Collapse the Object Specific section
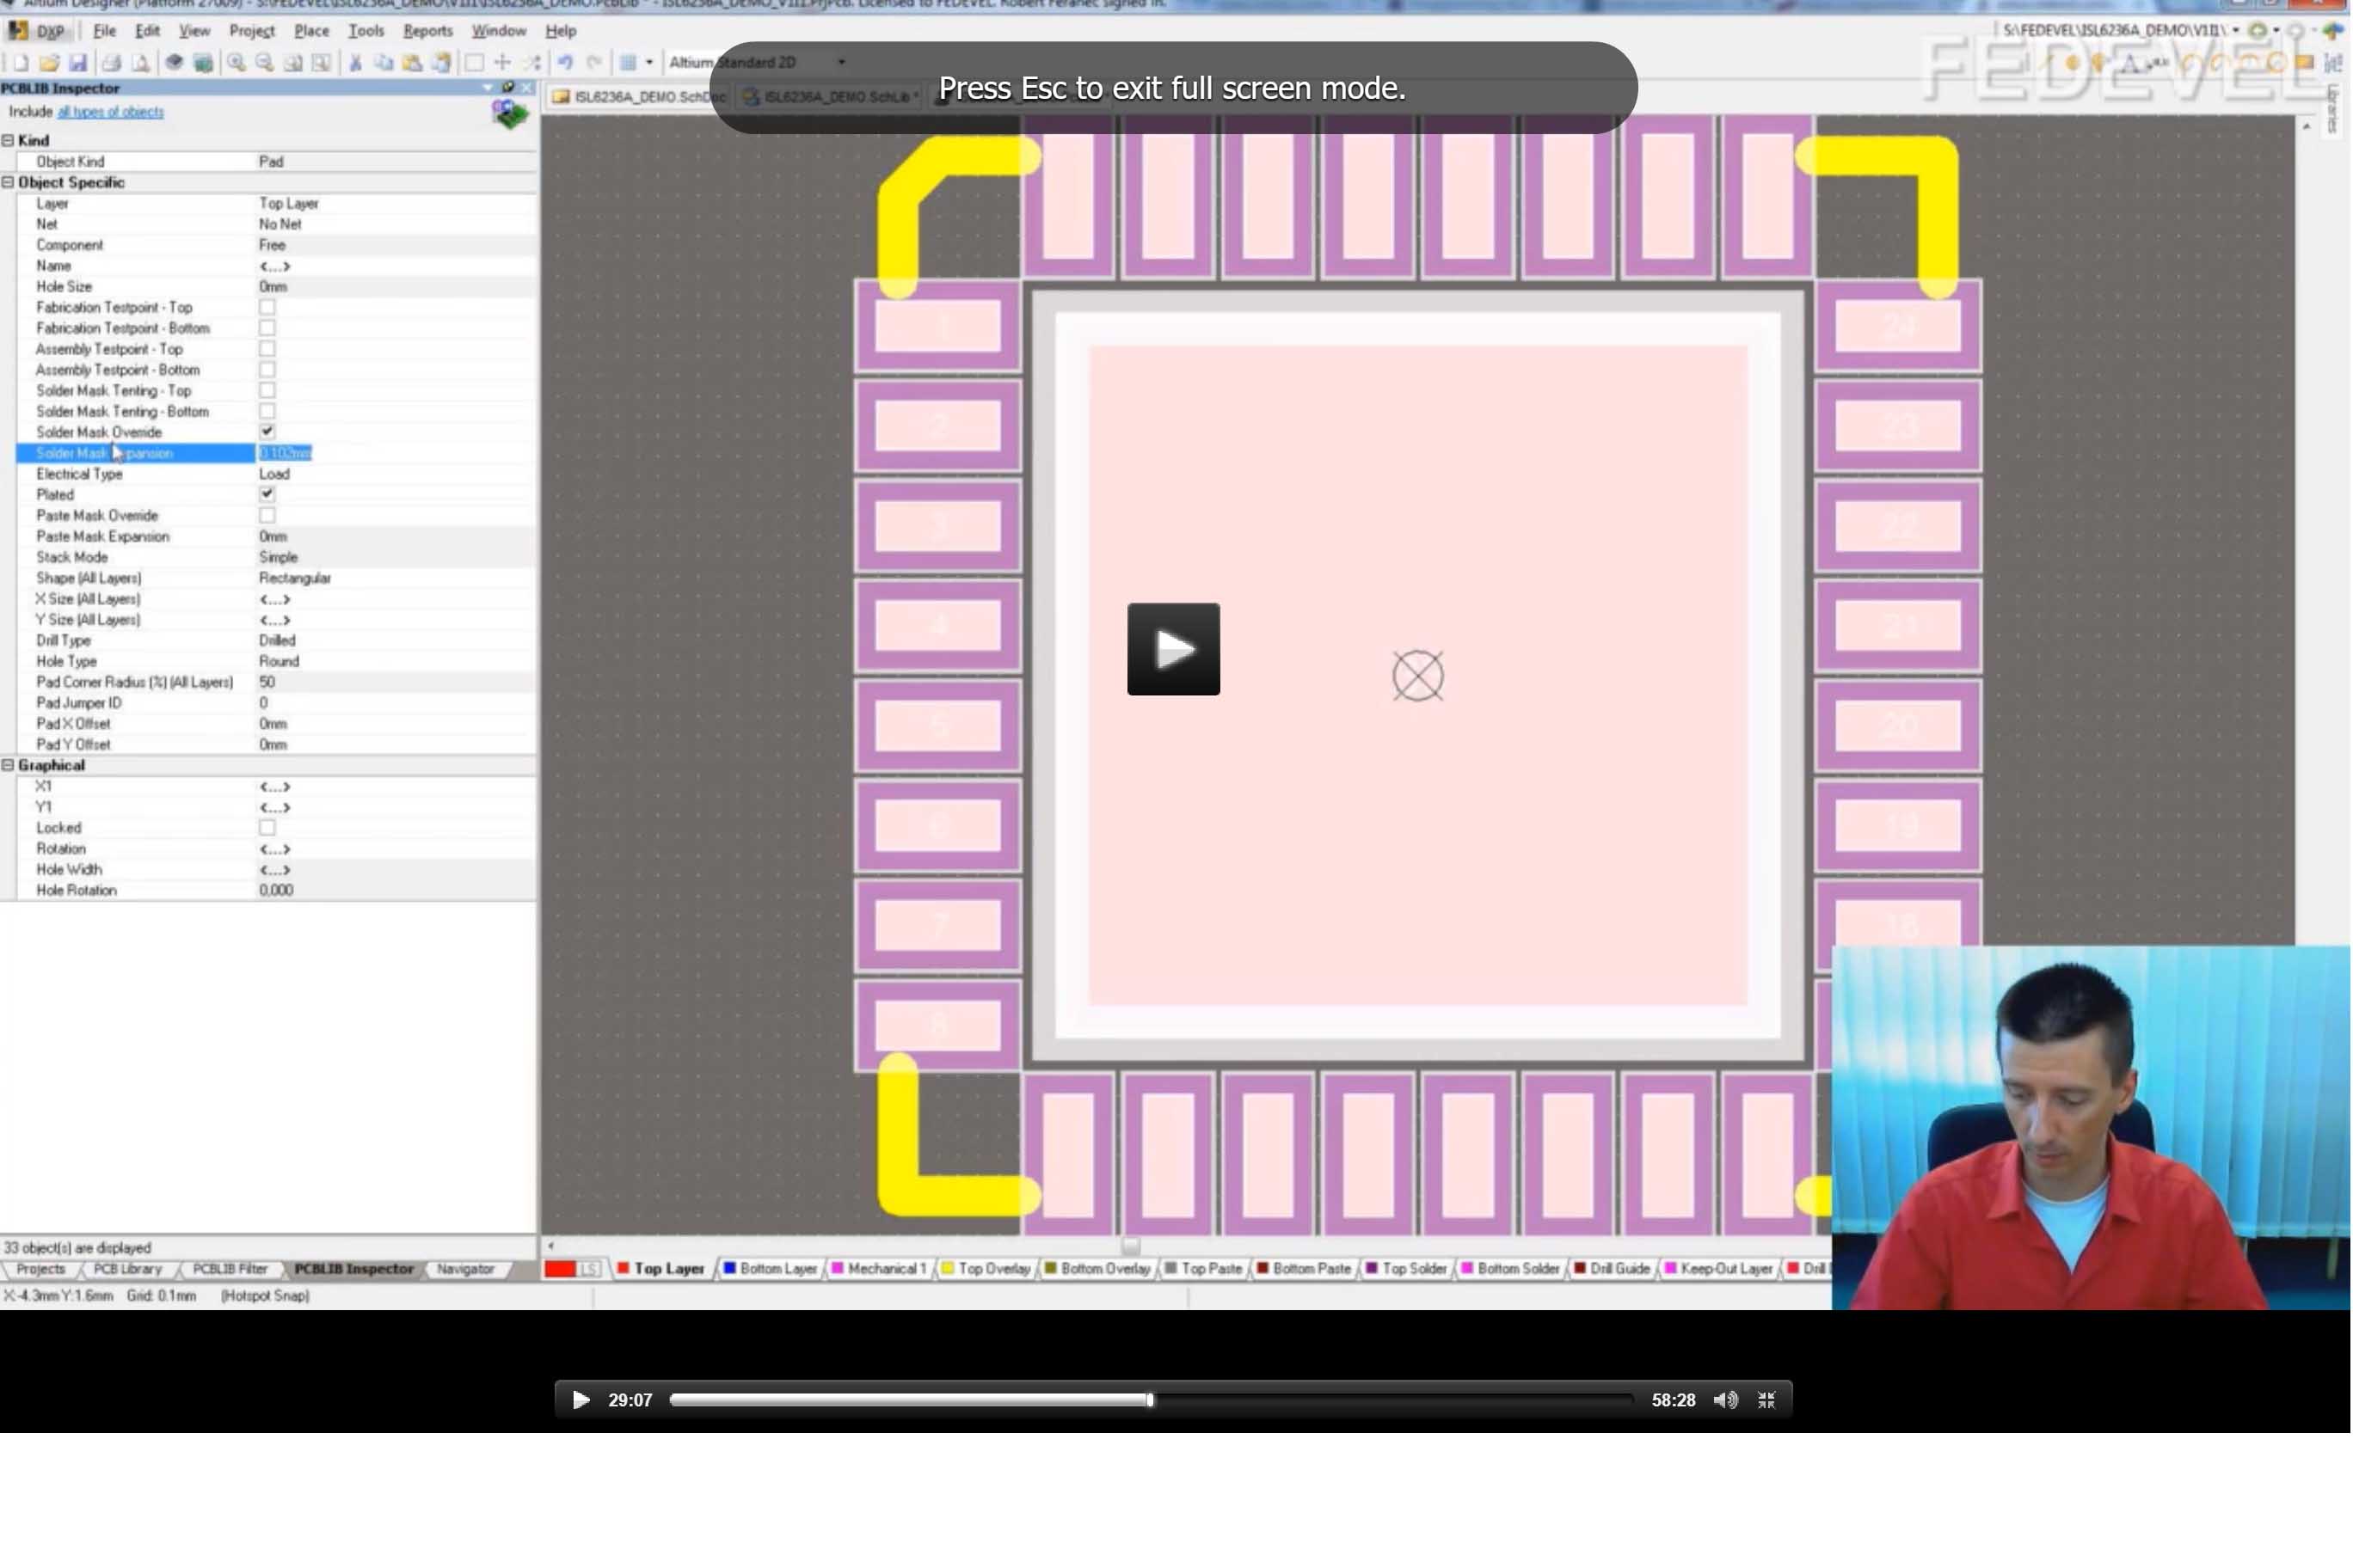 pos(8,182)
